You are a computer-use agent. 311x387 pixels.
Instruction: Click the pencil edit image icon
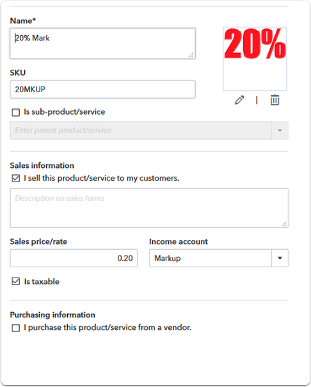pos(239,100)
